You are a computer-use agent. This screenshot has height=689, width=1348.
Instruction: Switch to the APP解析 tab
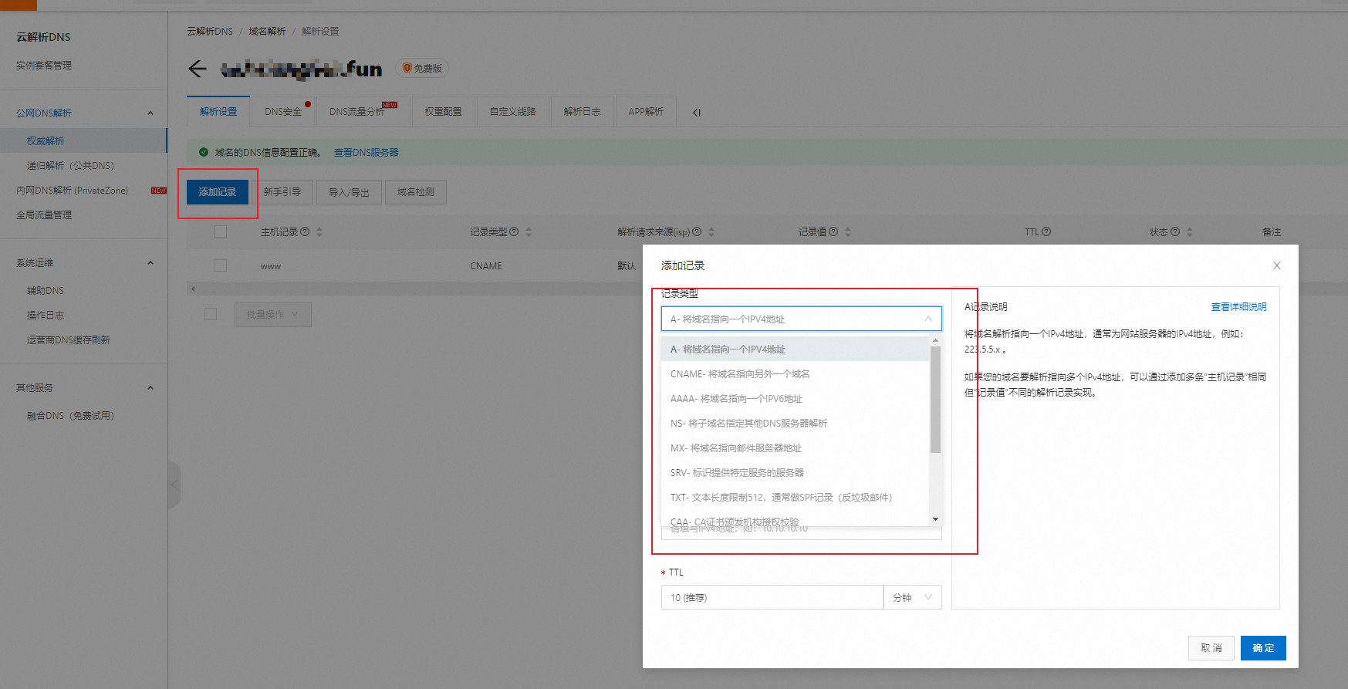tap(646, 111)
